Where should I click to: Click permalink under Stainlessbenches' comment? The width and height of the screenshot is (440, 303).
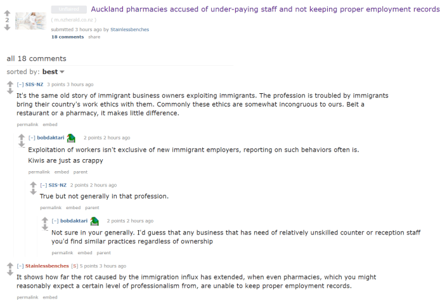(27, 297)
